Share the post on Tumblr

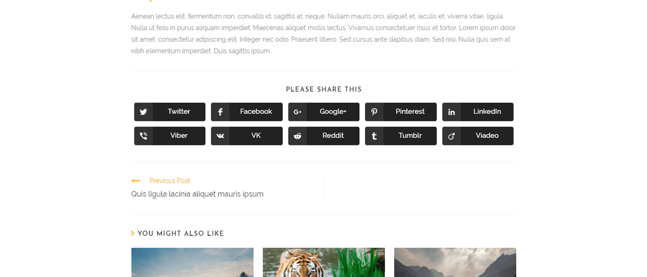point(401,136)
